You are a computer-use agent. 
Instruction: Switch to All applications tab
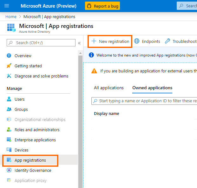point(109,88)
